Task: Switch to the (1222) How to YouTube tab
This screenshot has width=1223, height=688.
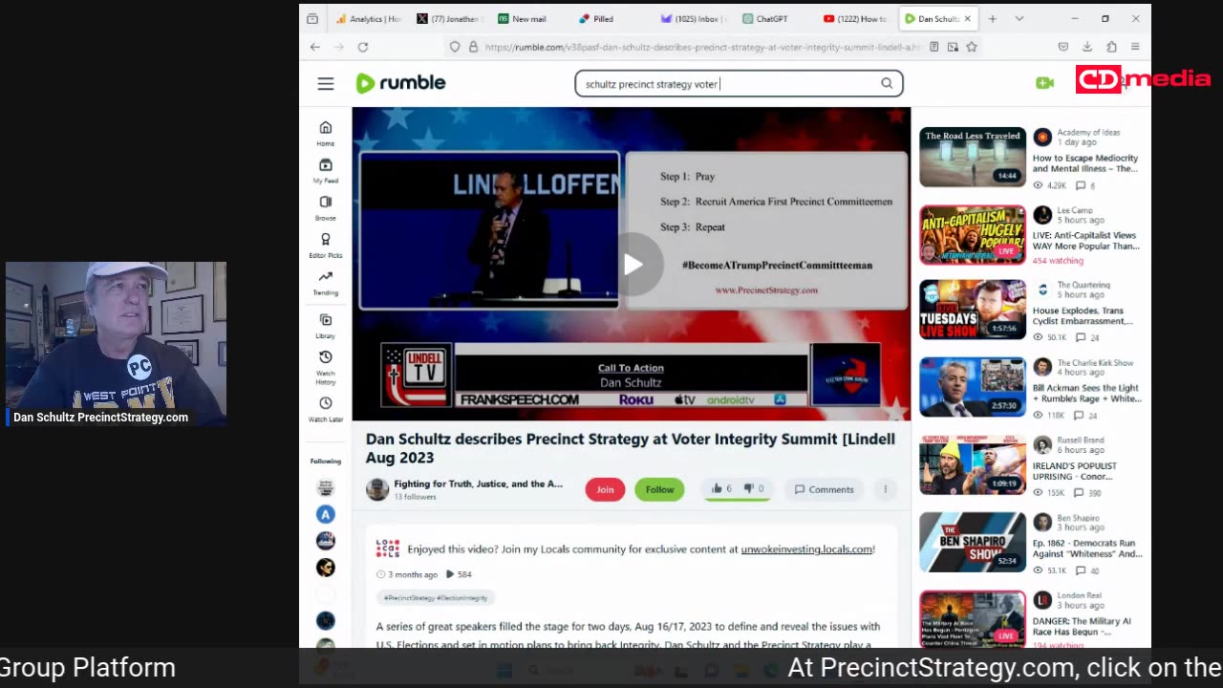Action: (856, 19)
